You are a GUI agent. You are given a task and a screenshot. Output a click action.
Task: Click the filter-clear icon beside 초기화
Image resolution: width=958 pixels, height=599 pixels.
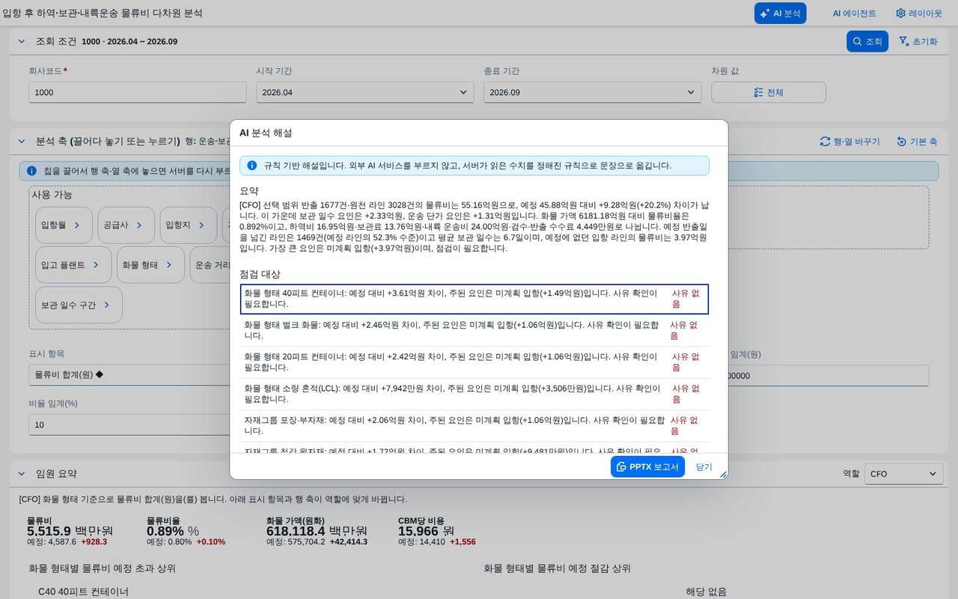pos(903,41)
